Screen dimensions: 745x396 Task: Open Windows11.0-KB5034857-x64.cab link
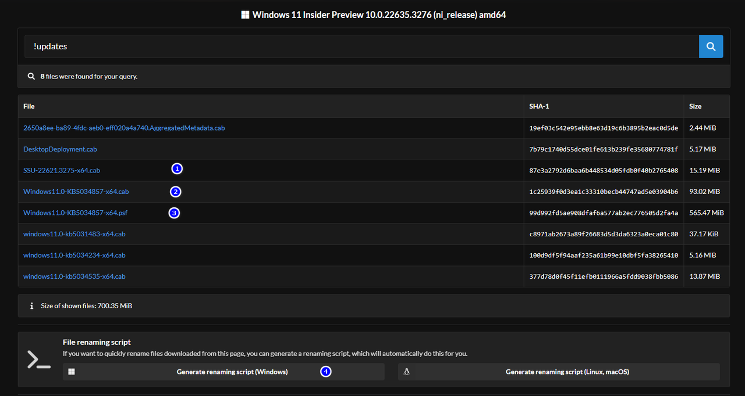coord(76,192)
